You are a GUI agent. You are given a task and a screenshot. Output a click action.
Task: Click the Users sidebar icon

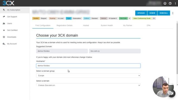tap(4, 23)
